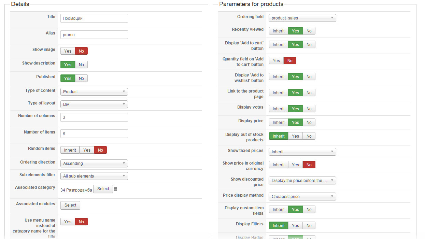Expand the Ordering field dropdown
425x239 pixels.
click(x=302, y=18)
